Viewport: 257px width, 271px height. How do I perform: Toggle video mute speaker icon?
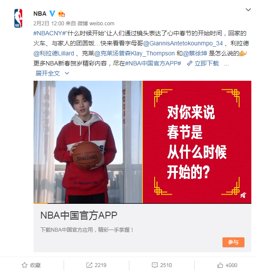tap(243, 196)
